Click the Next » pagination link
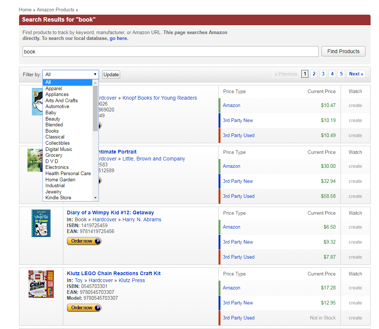The height and width of the screenshot is (329, 379). click(x=356, y=74)
